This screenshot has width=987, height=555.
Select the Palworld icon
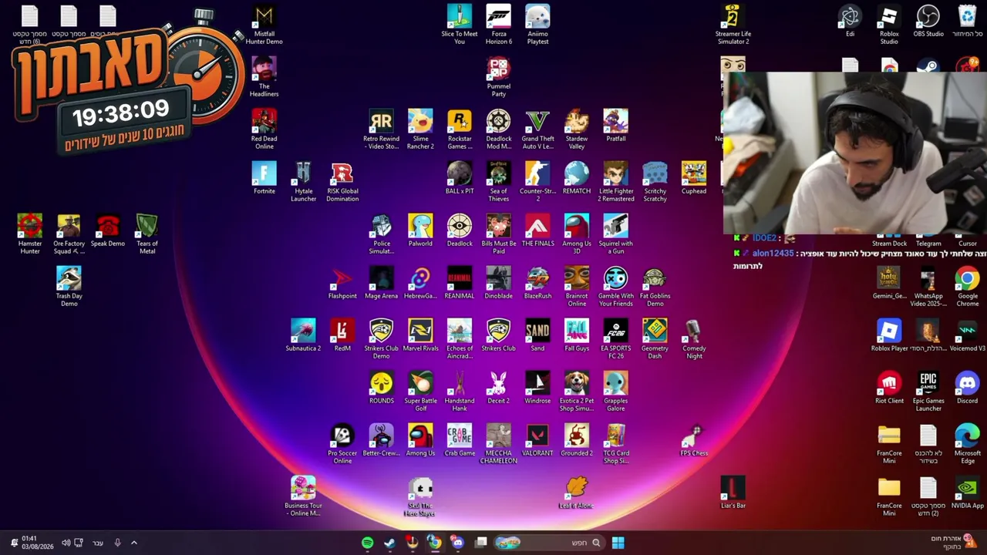[x=420, y=231]
